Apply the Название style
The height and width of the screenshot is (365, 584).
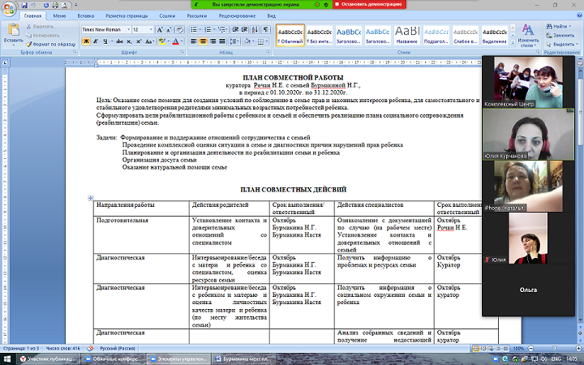[x=407, y=36]
